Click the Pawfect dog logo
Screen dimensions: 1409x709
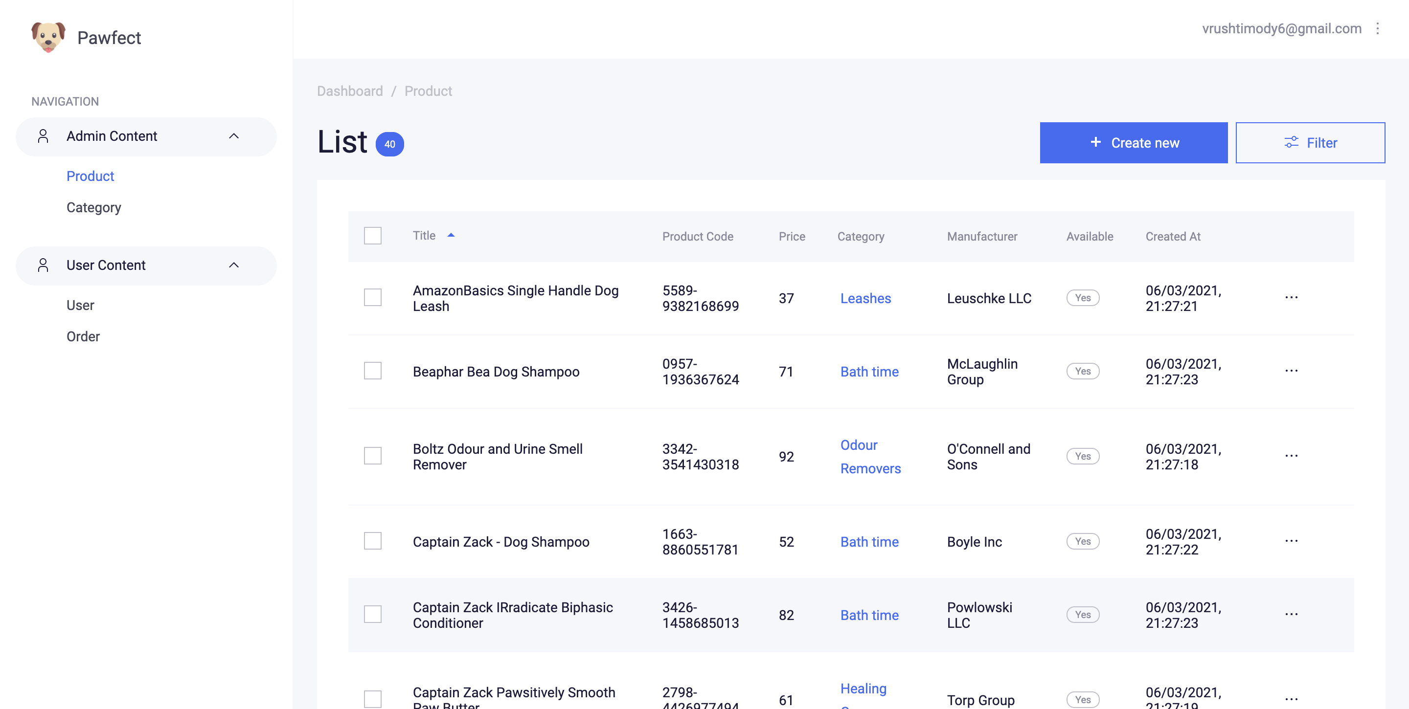point(48,37)
